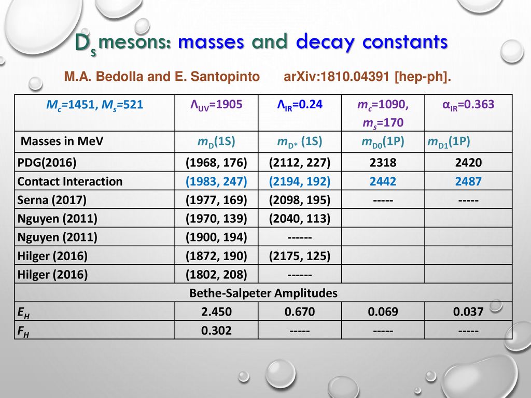Click the section header "Bethe-Salpeter Amplitudes"
The height and width of the screenshot is (398, 531).
click(x=263, y=293)
